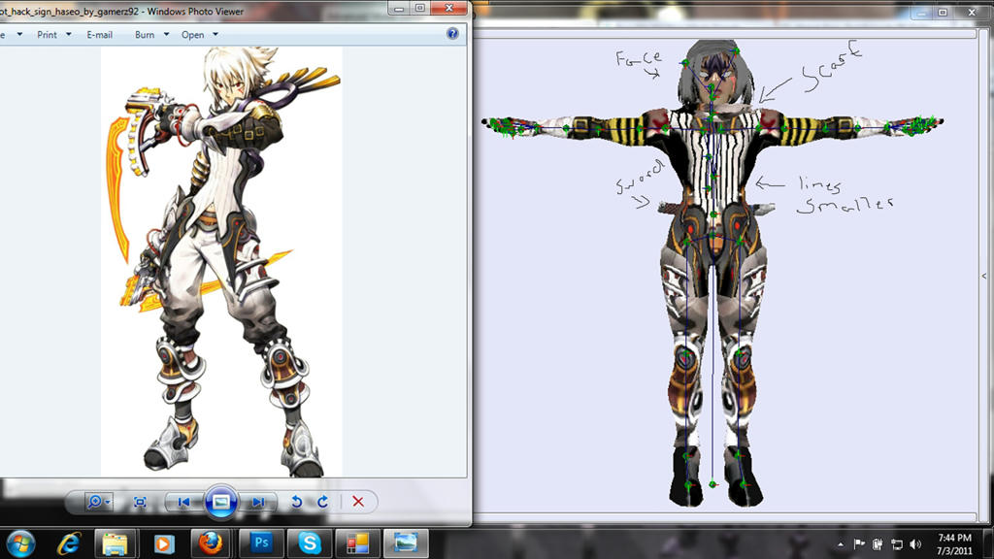Expand the Burn menu dropdown
The image size is (994, 559).
[x=151, y=35]
